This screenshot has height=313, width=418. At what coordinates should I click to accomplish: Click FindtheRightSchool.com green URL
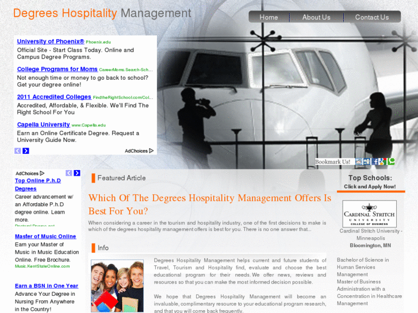click(123, 98)
